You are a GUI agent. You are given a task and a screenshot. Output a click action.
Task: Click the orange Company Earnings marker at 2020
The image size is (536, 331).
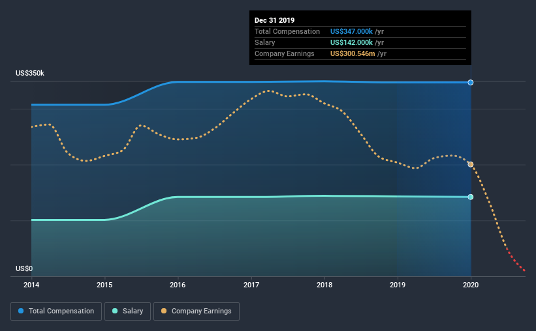tap(471, 164)
